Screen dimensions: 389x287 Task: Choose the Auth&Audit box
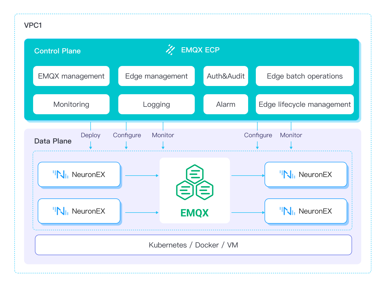tap(226, 76)
